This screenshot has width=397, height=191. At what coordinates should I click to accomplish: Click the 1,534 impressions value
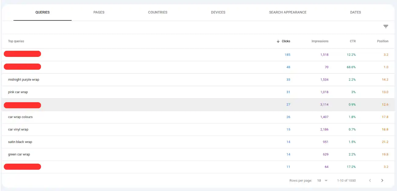pyautogui.click(x=324, y=80)
